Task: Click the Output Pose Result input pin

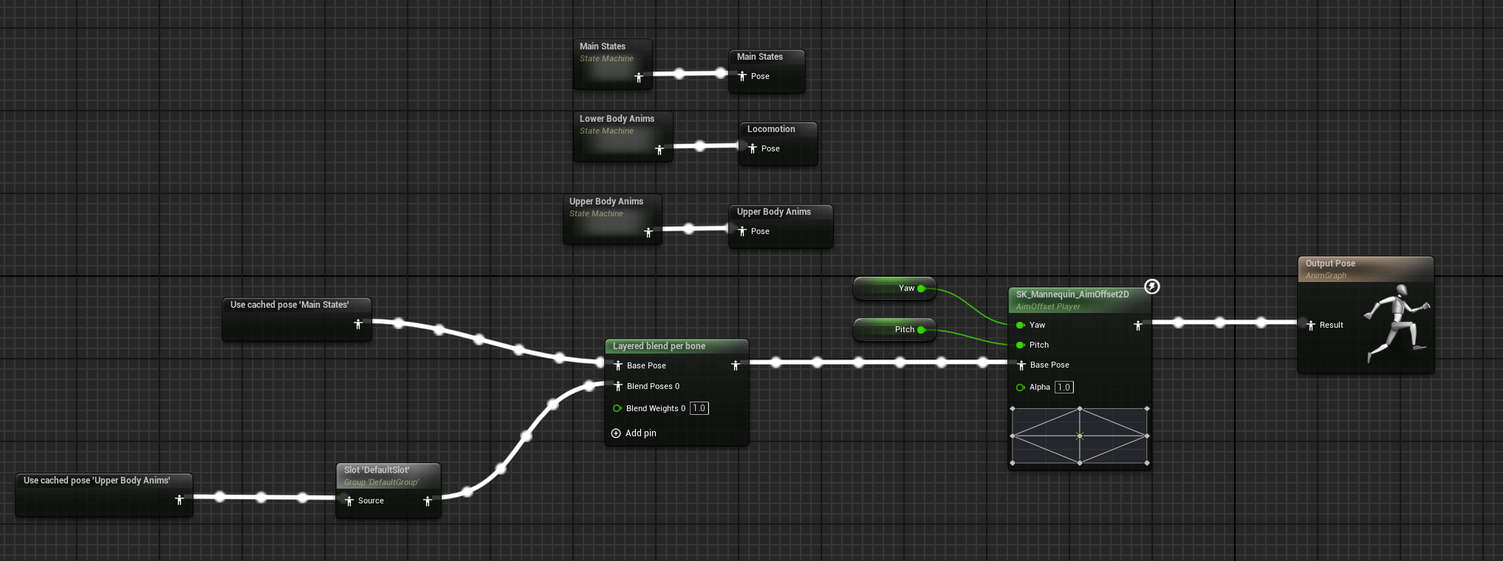Action: tap(1311, 325)
